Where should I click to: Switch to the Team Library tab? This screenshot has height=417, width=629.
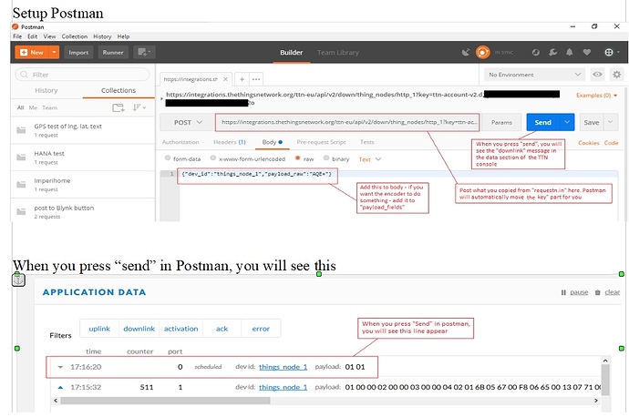click(338, 53)
